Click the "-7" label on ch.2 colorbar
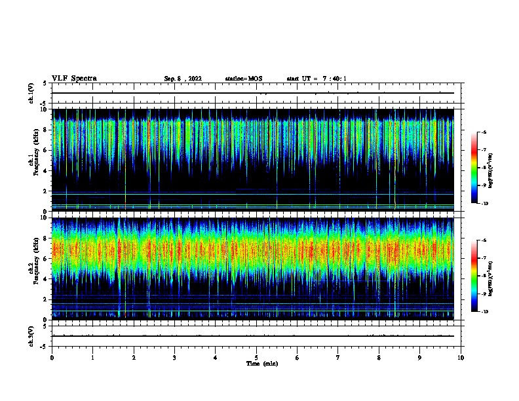This screenshot has width=519, height=401. coord(484,258)
